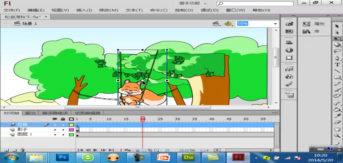Open the Swatches grid panel icon
The height and width of the screenshot is (163, 343).
pos(289,32)
